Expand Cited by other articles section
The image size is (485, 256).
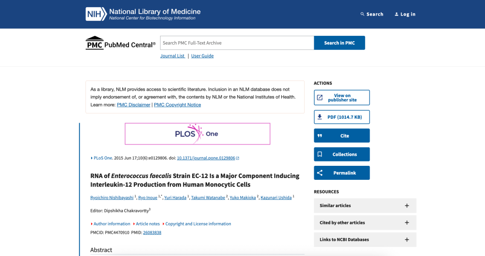pos(365,223)
